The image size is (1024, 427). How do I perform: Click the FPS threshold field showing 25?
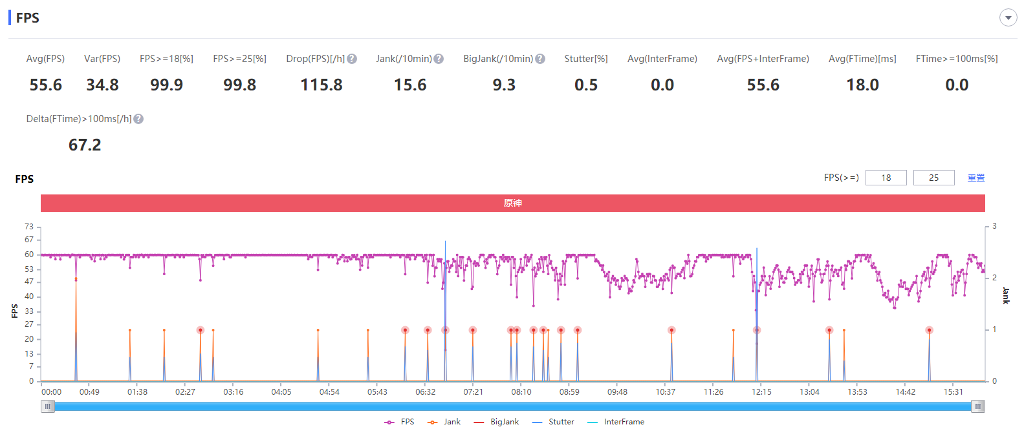[x=934, y=178]
